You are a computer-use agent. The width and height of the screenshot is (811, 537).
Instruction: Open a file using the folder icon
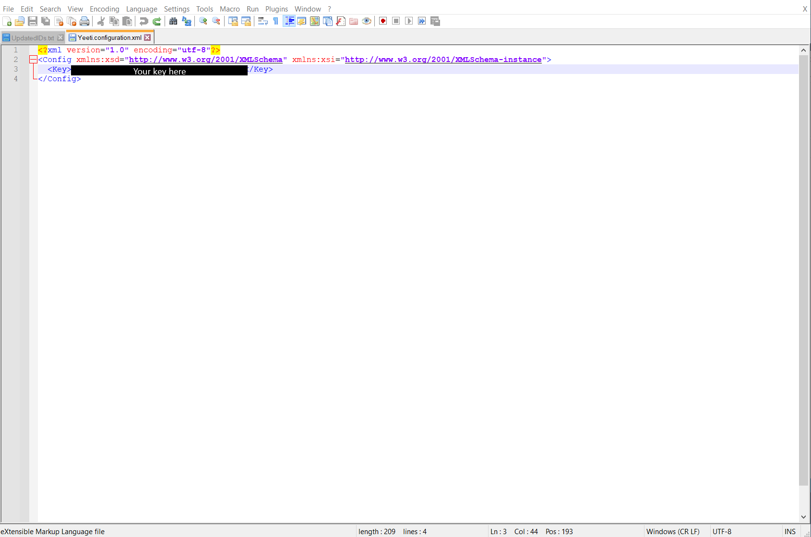[x=20, y=21]
